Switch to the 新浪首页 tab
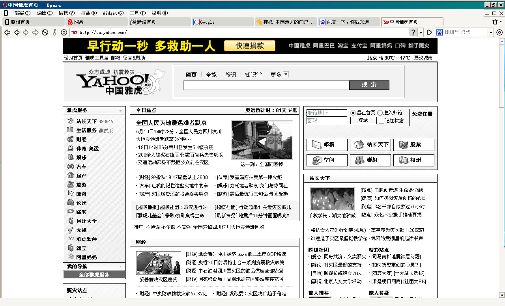Viewport: 505px width, 306px height. pyautogui.click(x=160, y=22)
